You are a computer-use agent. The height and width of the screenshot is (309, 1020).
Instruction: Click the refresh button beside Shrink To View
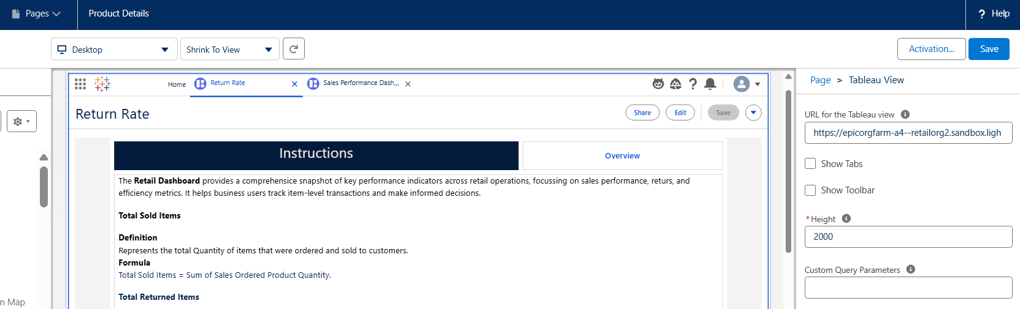click(x=294, y=49)
